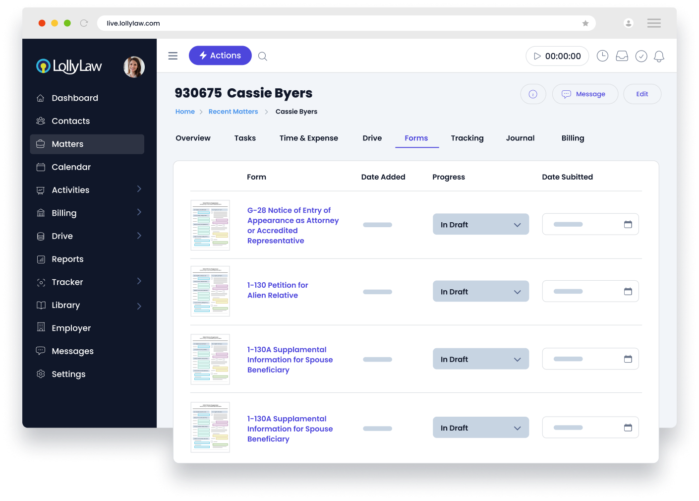699x501 pixels.
Task: Click the search magnifier icon
Action: (x=263, y=57)
